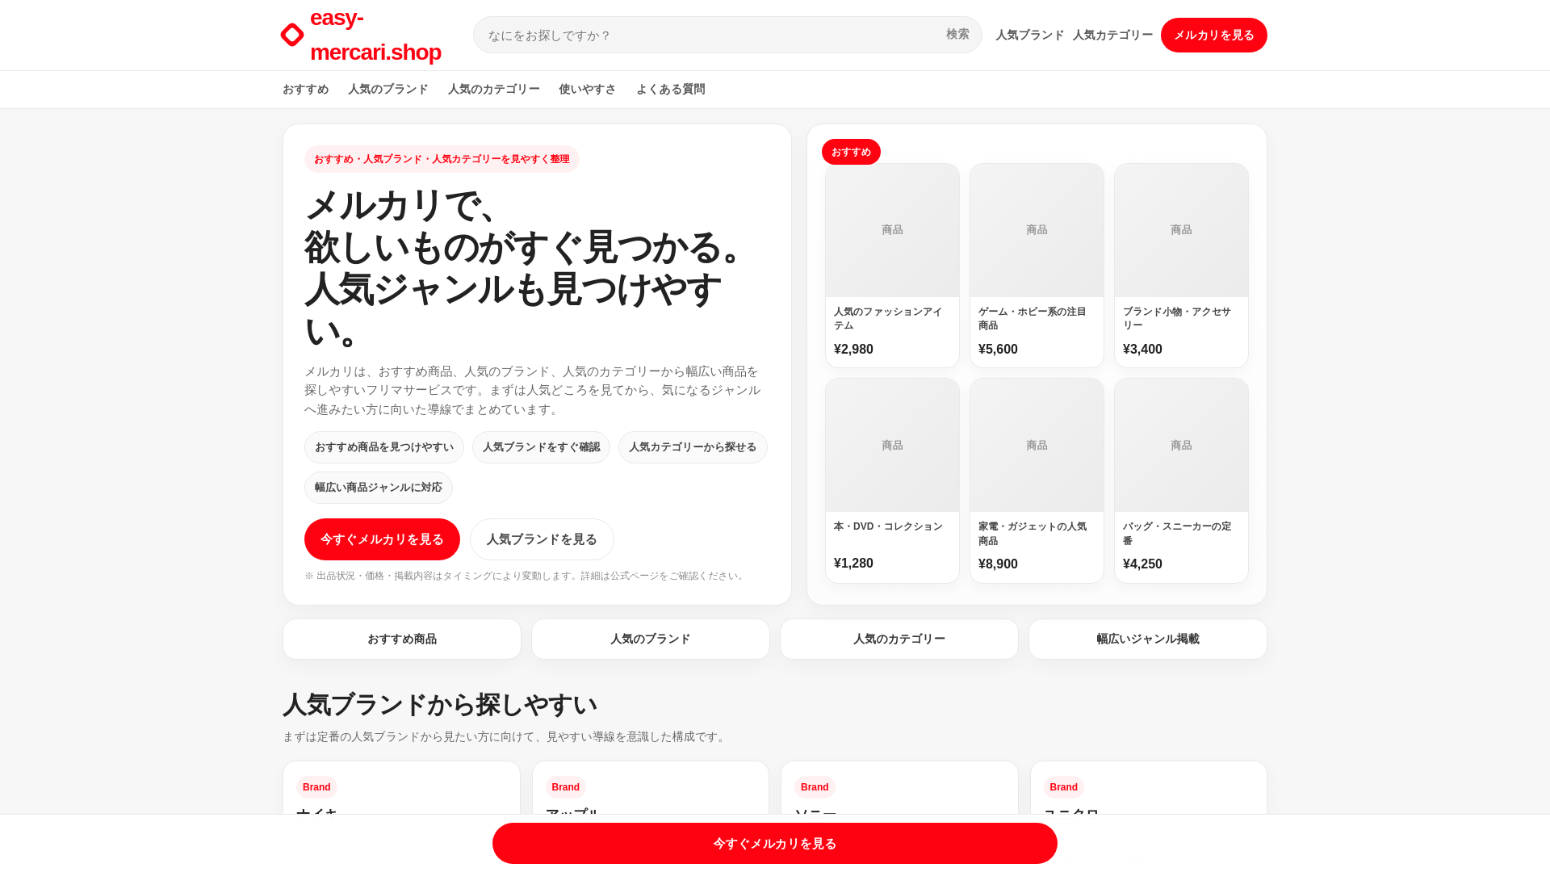Click the hero 今すぐメルカリを見る button
1550x872 pixels.
click(x=382, y=539)
